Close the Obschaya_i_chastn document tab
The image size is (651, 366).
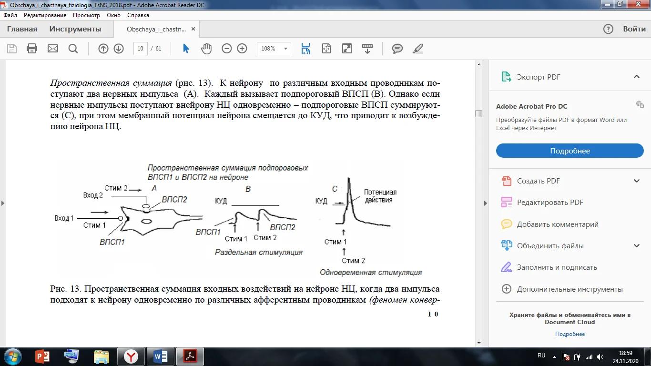[x=194, y=29]
